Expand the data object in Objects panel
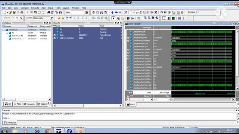 coord(55,35)
